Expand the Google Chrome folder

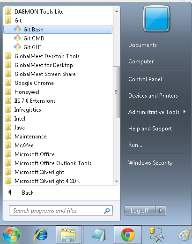(58, 83)
